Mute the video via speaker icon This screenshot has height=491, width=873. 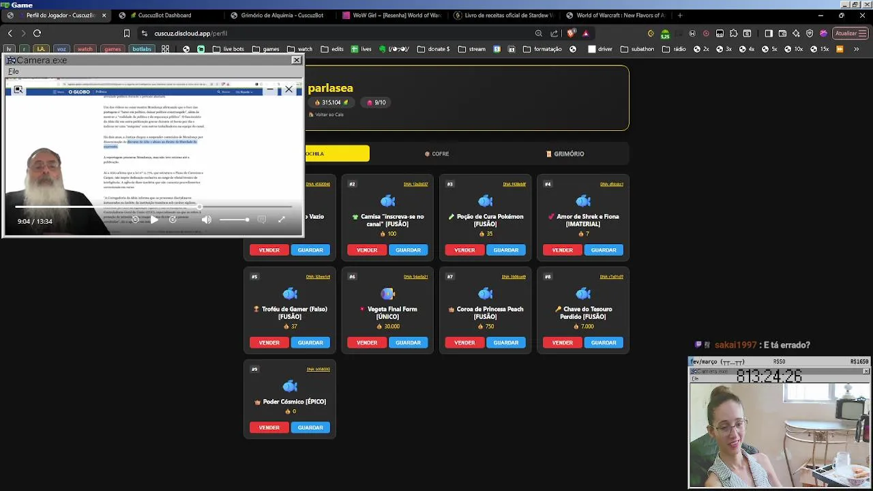point(207,220)
